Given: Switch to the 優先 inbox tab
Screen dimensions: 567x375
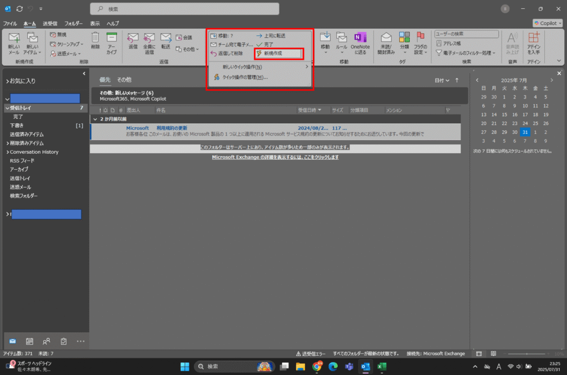Looking at the screenshot, I should [x=105, y=80].
